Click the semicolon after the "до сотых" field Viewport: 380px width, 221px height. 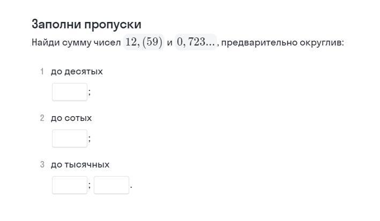90,139
